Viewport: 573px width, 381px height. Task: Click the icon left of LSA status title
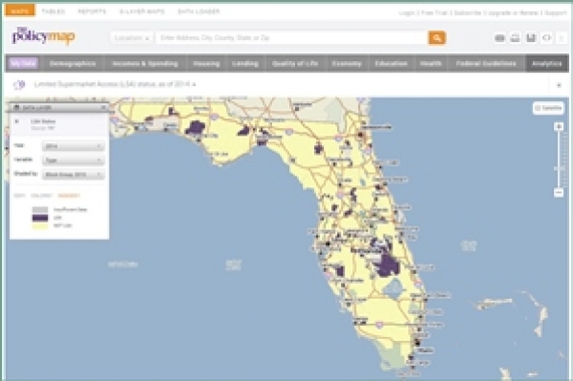19,85
